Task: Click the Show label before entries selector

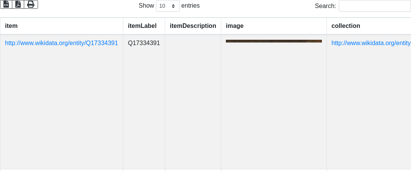Action: click(x=146, y=5)
